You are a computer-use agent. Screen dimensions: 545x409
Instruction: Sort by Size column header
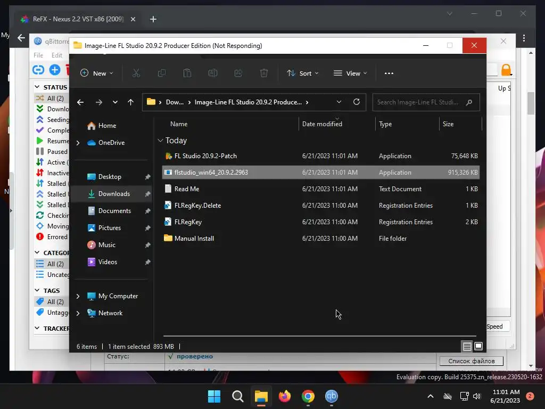click(x=448, y=124)
